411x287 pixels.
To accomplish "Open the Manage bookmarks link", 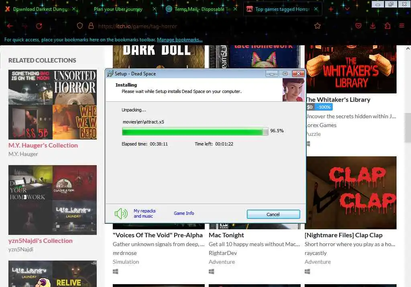I will point(179,40).
